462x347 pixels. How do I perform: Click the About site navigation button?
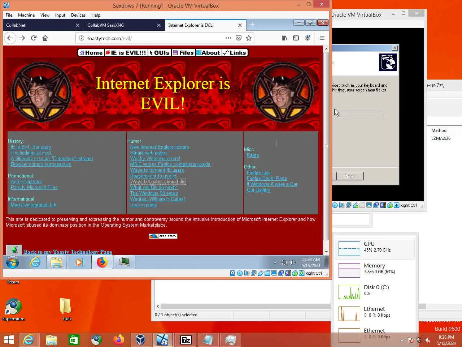208,53
